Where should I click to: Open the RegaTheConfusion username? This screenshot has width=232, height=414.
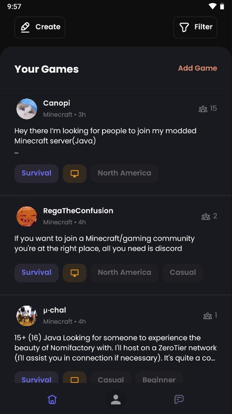tap(78, 211)
